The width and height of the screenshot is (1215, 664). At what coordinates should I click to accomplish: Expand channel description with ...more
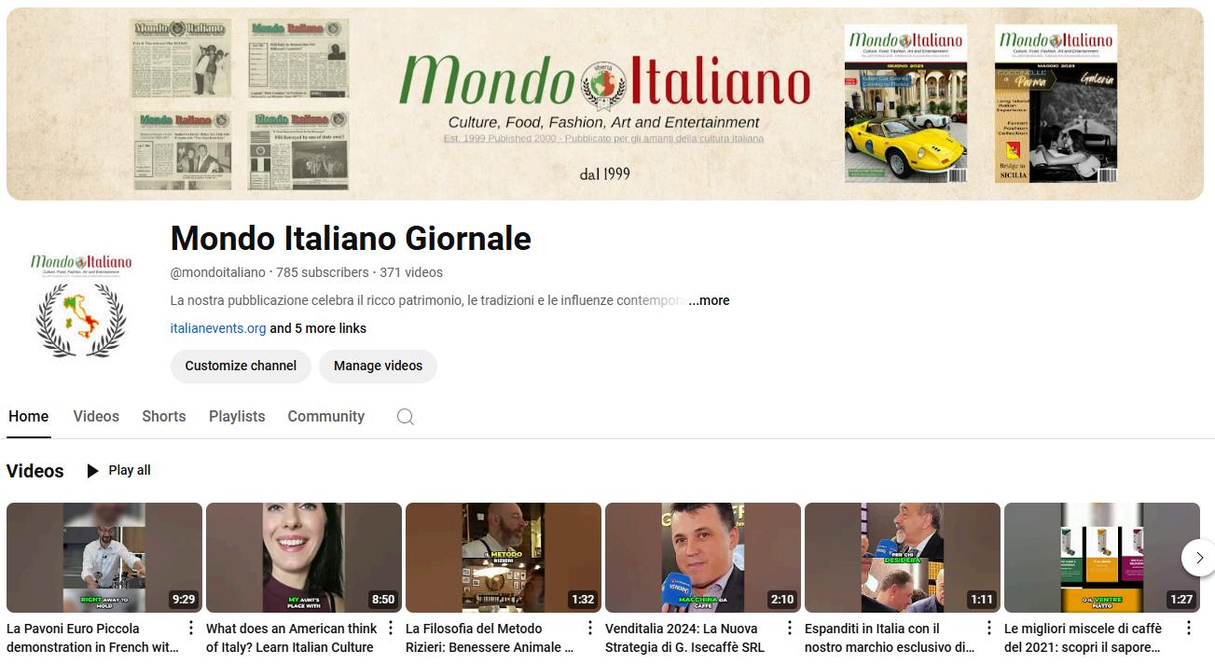[x=709, y=300]
